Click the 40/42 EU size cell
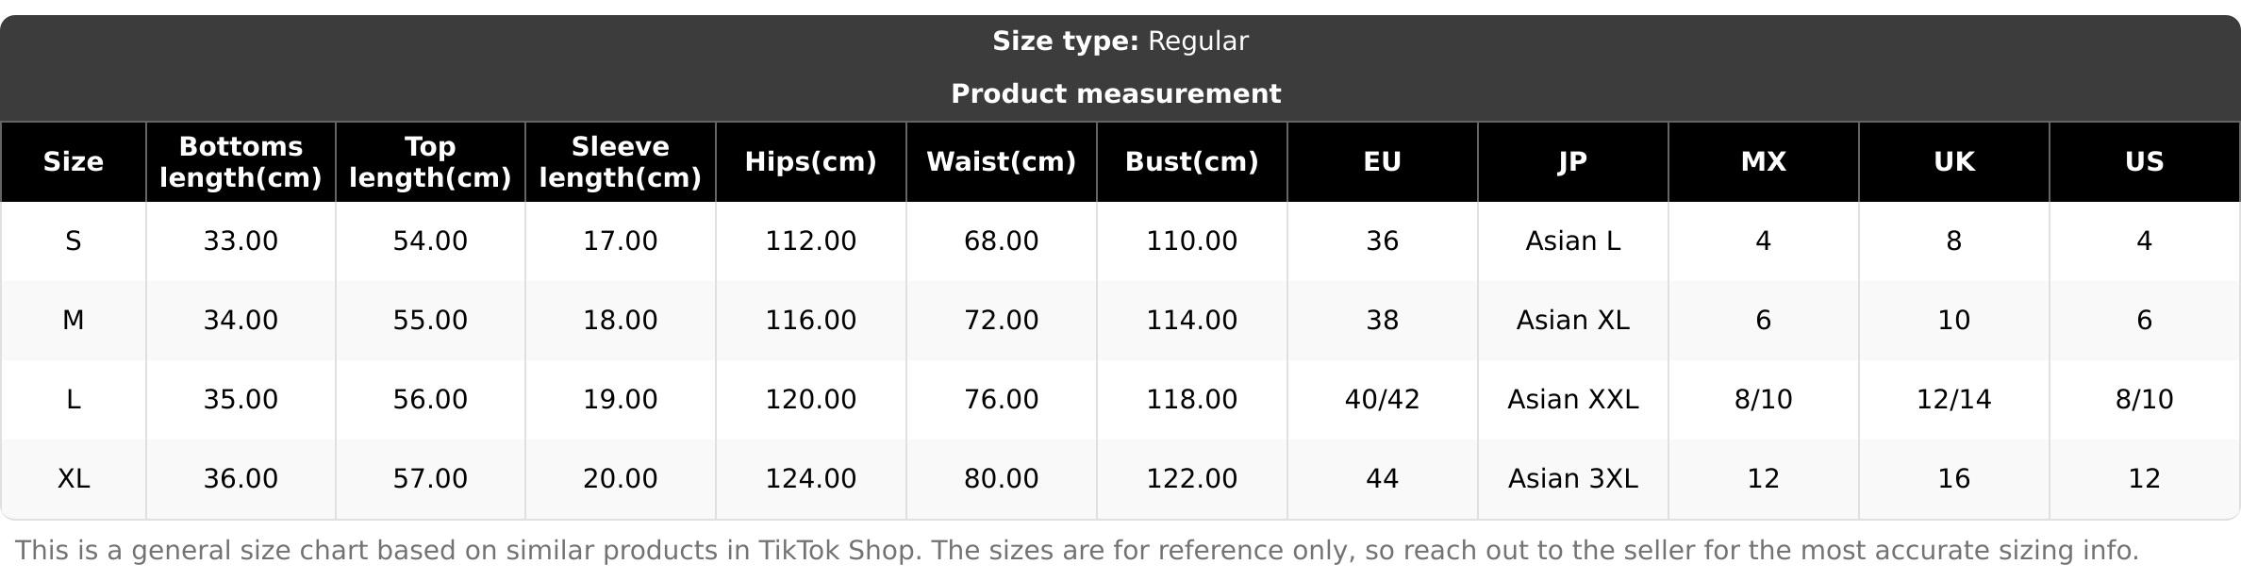Viewport: 2241px width, 581px height. click(x=1383, y=400)
